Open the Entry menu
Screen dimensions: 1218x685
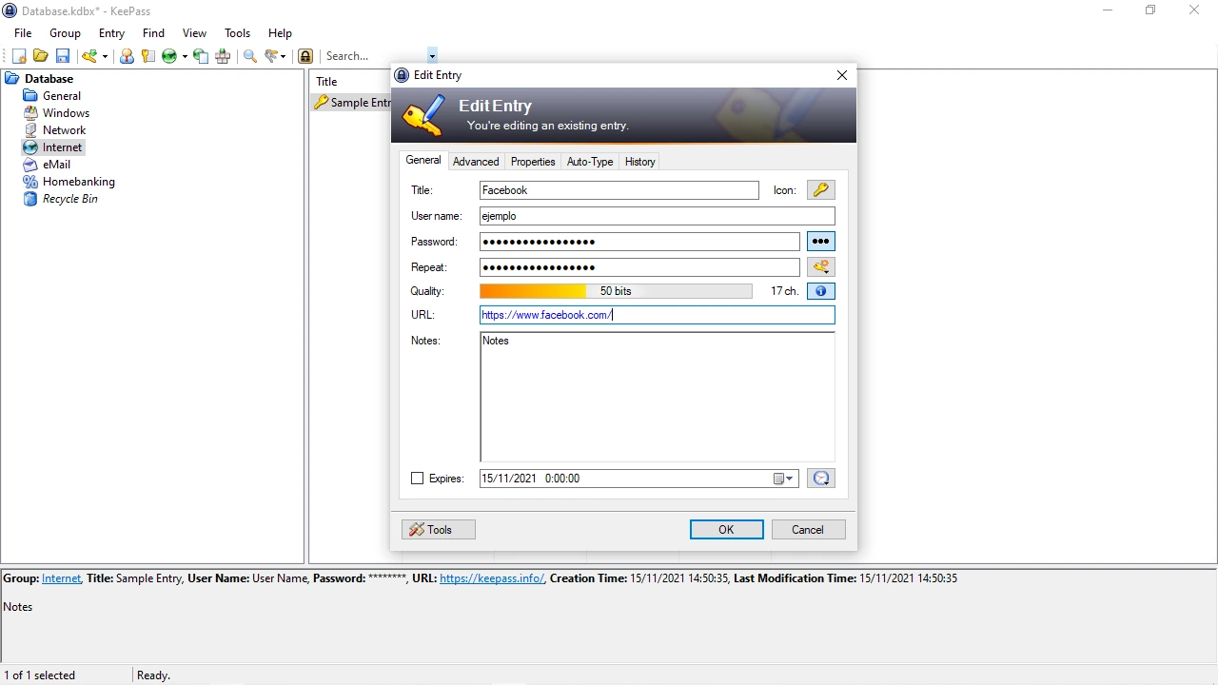111,33
